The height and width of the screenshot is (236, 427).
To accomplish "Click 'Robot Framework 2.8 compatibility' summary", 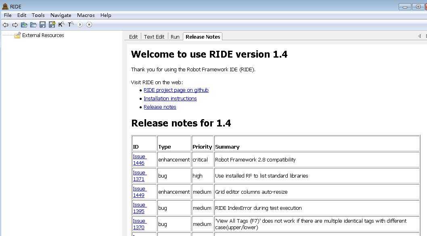I will point(255,159).
